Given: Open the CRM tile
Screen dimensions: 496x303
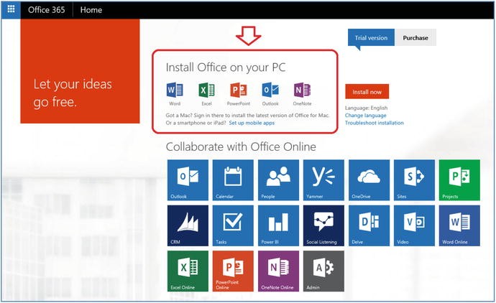Looking at the screenshot, I should pyautogui.click(x=188, y=225).
